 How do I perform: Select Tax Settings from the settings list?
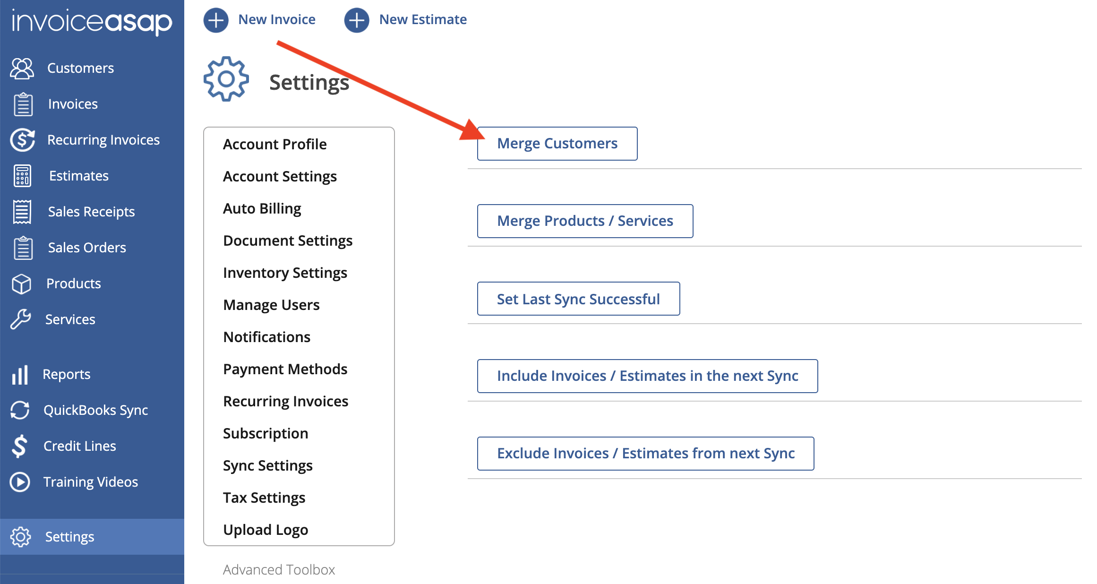[264, 497]
